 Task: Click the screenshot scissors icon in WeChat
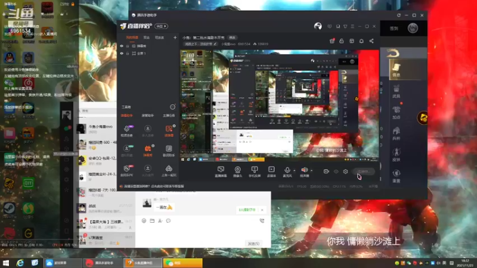pyautogui.click(x=160, y=220)
